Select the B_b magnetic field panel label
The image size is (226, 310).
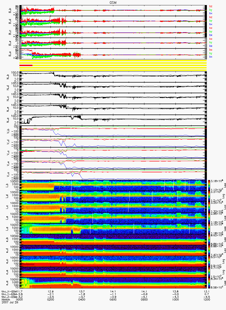click(x=10, y=11)
